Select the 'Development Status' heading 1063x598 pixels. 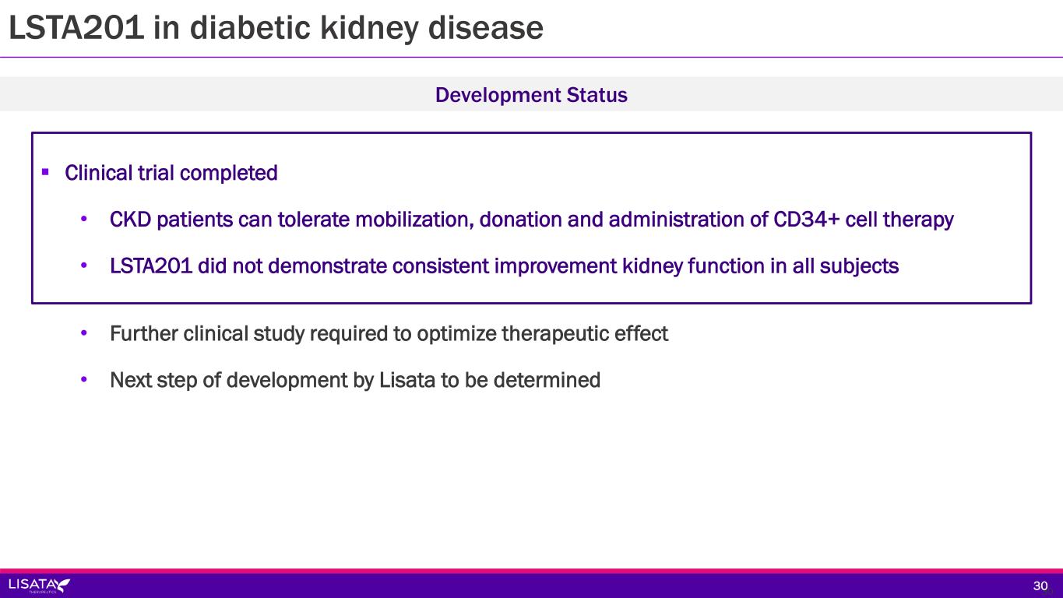[x=531, y=95]
